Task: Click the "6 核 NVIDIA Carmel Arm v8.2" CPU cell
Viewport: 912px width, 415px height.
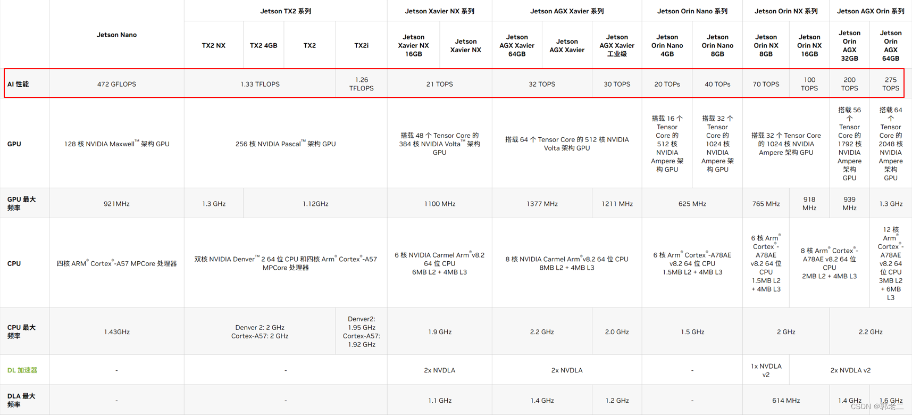Action: [440, 263]
